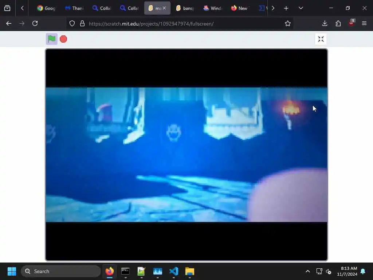Screen dimensions: 373x280
Task: Click the taskbar Search box
Action: (x=61, y=271)
